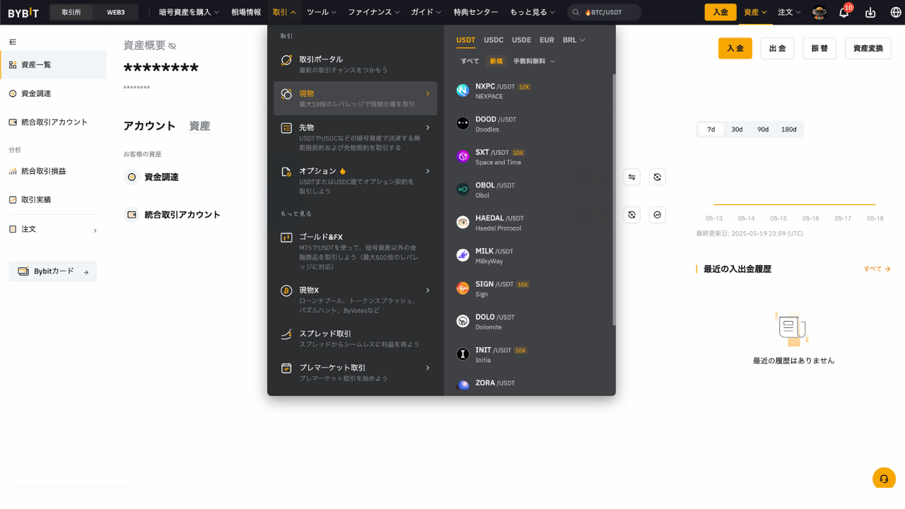Click the dropdown list scrollbar
The height and width of the screenshot is (509, 905).
click(614, 199)
